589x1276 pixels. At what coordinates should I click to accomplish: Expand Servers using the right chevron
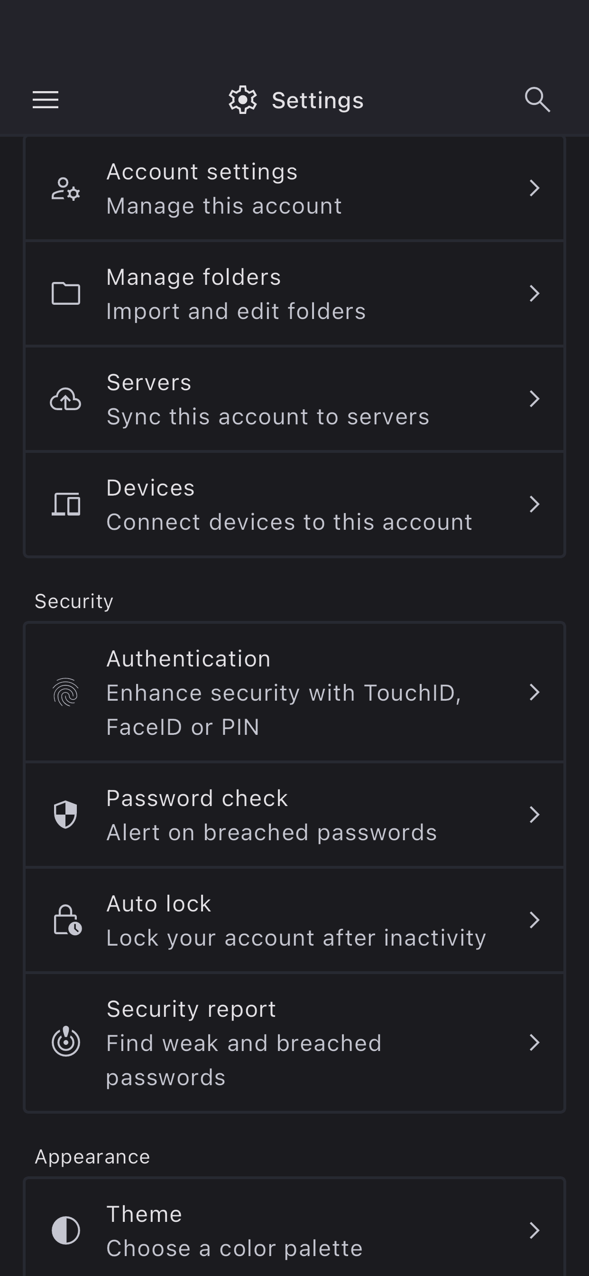pyautogui.click(x=534, y=399)
